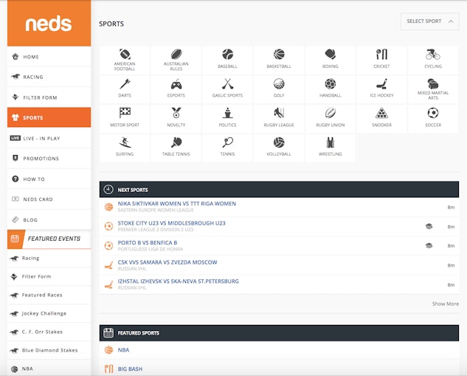
Task: Show more next sports events
Action: (x=445, y=304)
